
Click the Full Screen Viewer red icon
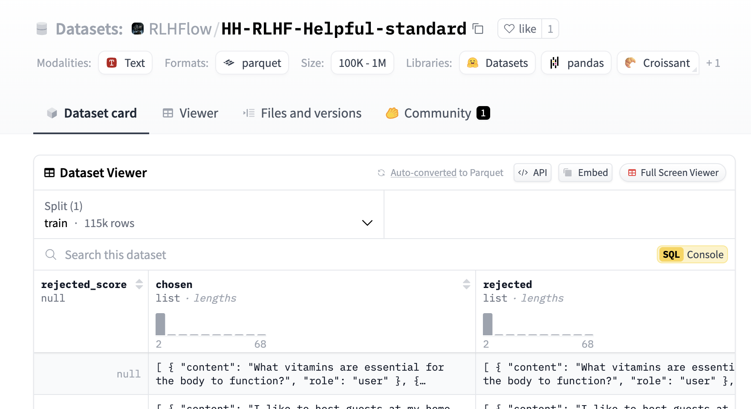click(632, 173)
